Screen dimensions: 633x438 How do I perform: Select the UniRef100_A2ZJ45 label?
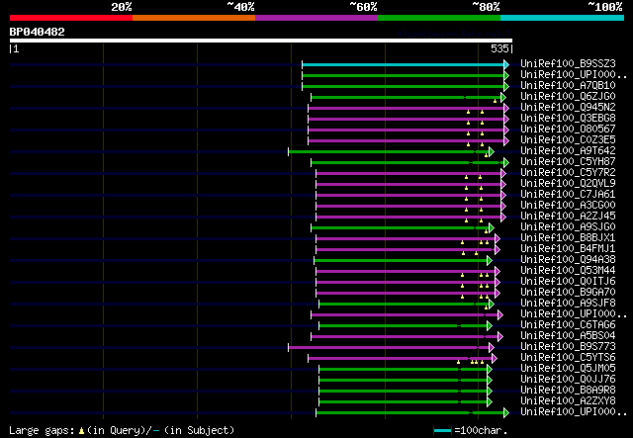568,217
